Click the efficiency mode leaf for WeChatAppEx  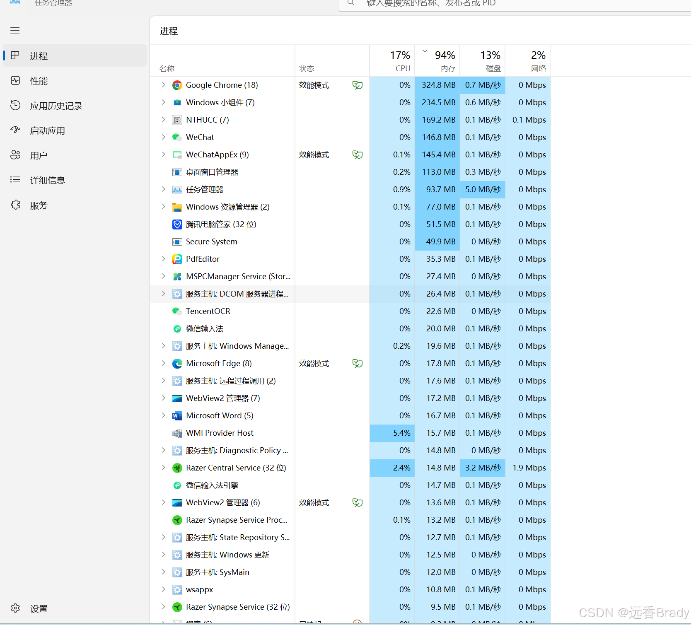click(x=358, y=155)
